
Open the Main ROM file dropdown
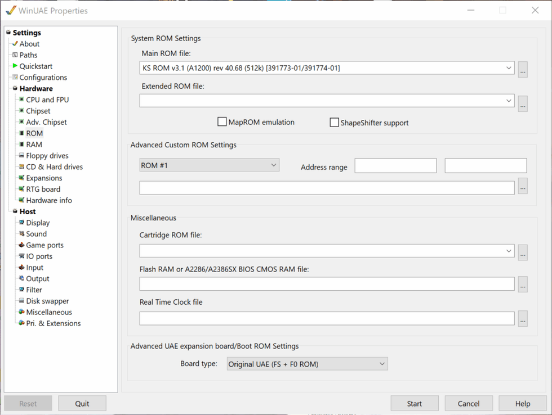(508, 68)
